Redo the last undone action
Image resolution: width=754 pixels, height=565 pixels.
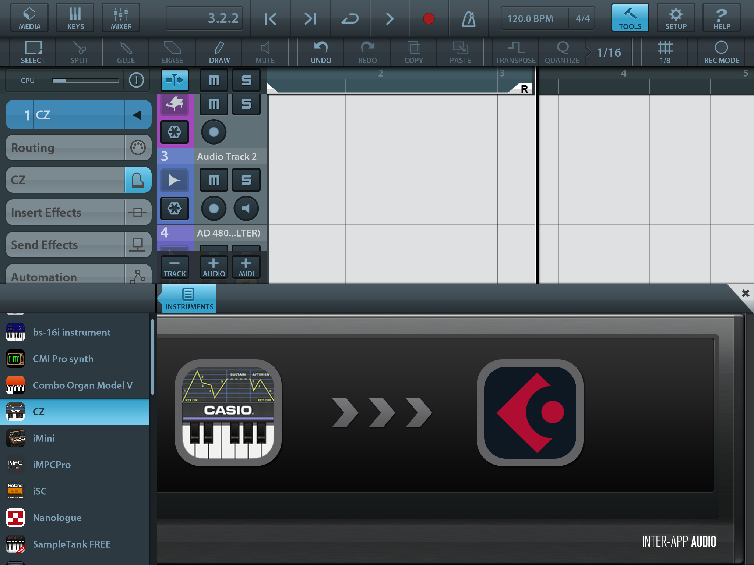point(367,52)
